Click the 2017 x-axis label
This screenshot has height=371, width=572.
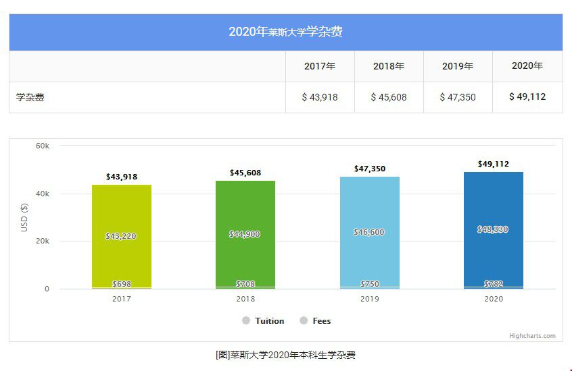pos(122,299)
